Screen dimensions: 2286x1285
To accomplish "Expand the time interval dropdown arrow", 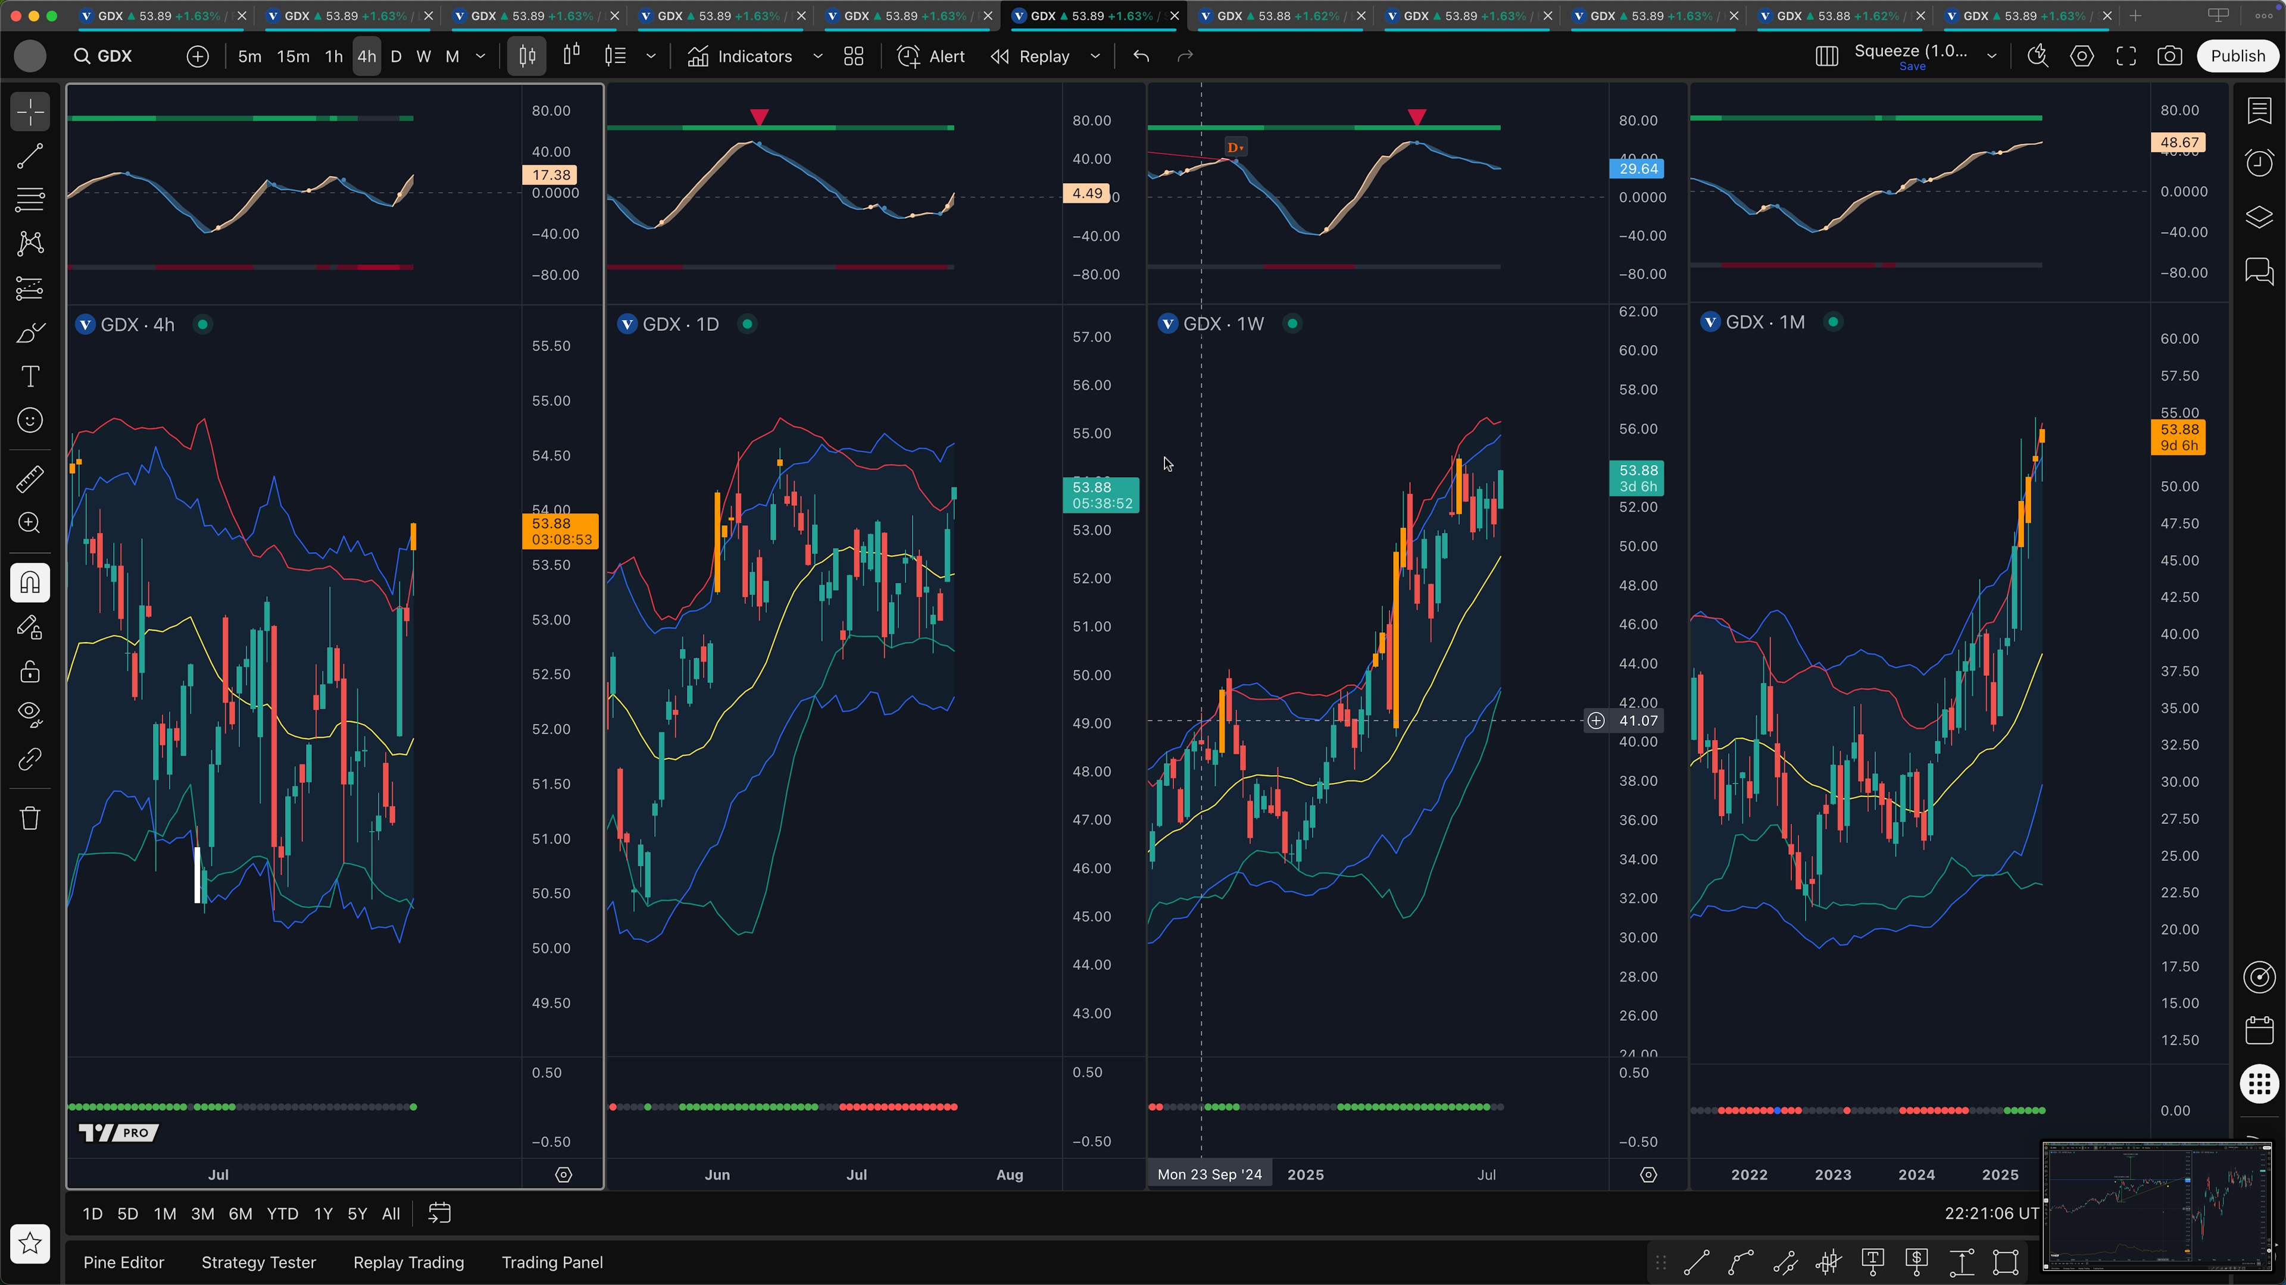I will (x=481, y=57).
